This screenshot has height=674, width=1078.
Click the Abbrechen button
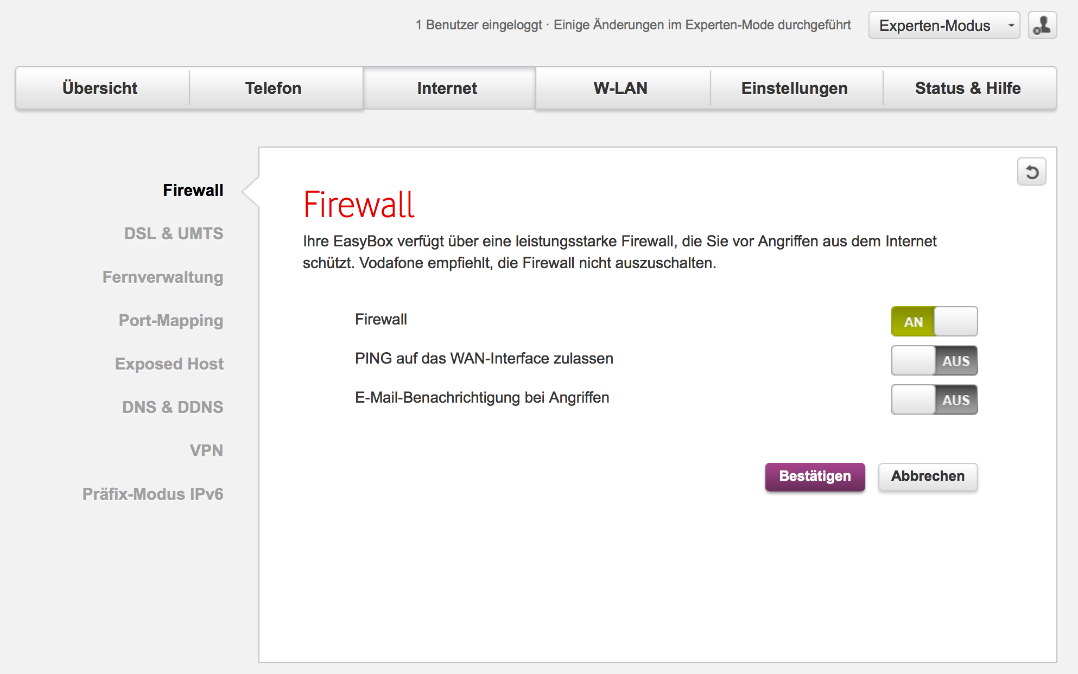928,476
